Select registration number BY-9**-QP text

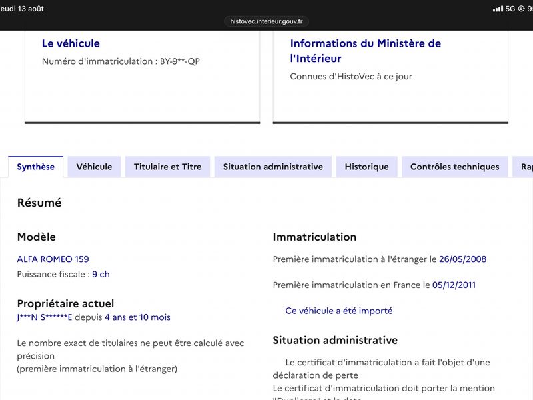(x=180, y=61)
